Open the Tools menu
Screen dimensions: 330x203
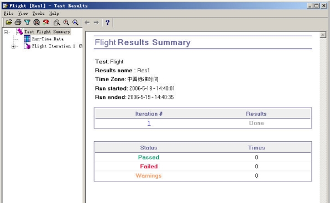(38, 13)
